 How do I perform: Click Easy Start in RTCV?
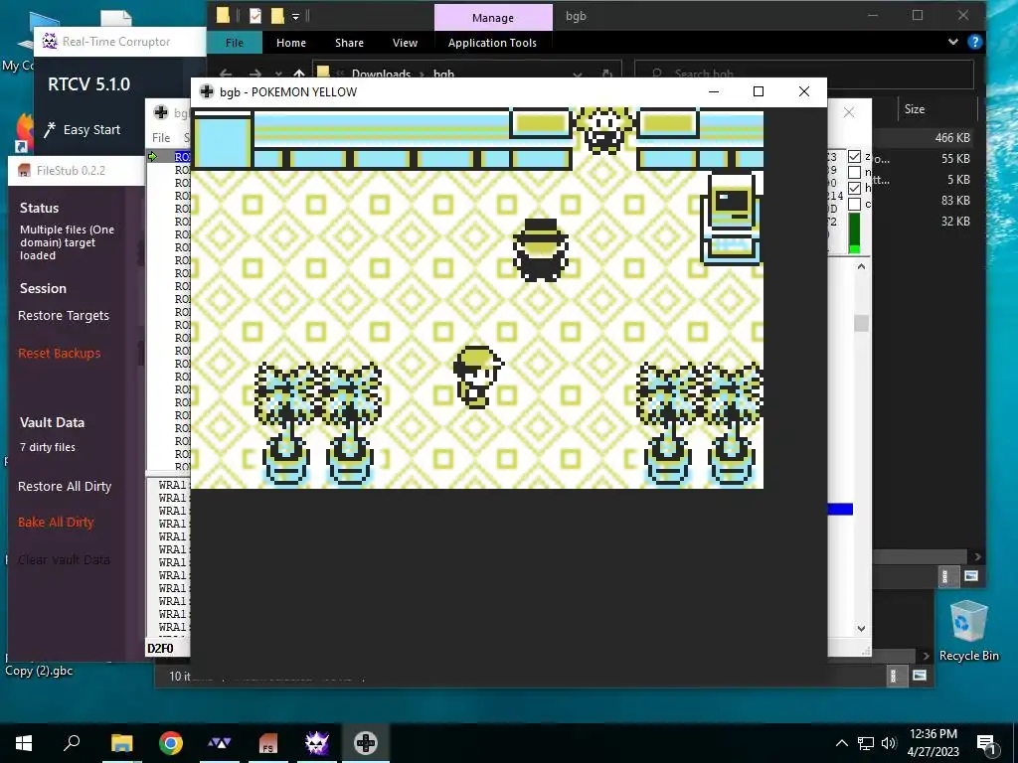click(91, 130)
